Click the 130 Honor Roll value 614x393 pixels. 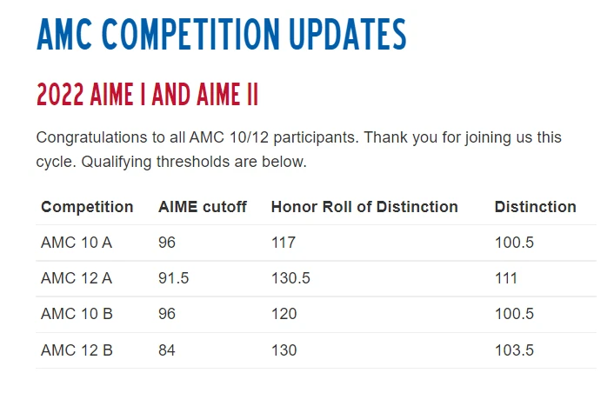tap(284, 350)
